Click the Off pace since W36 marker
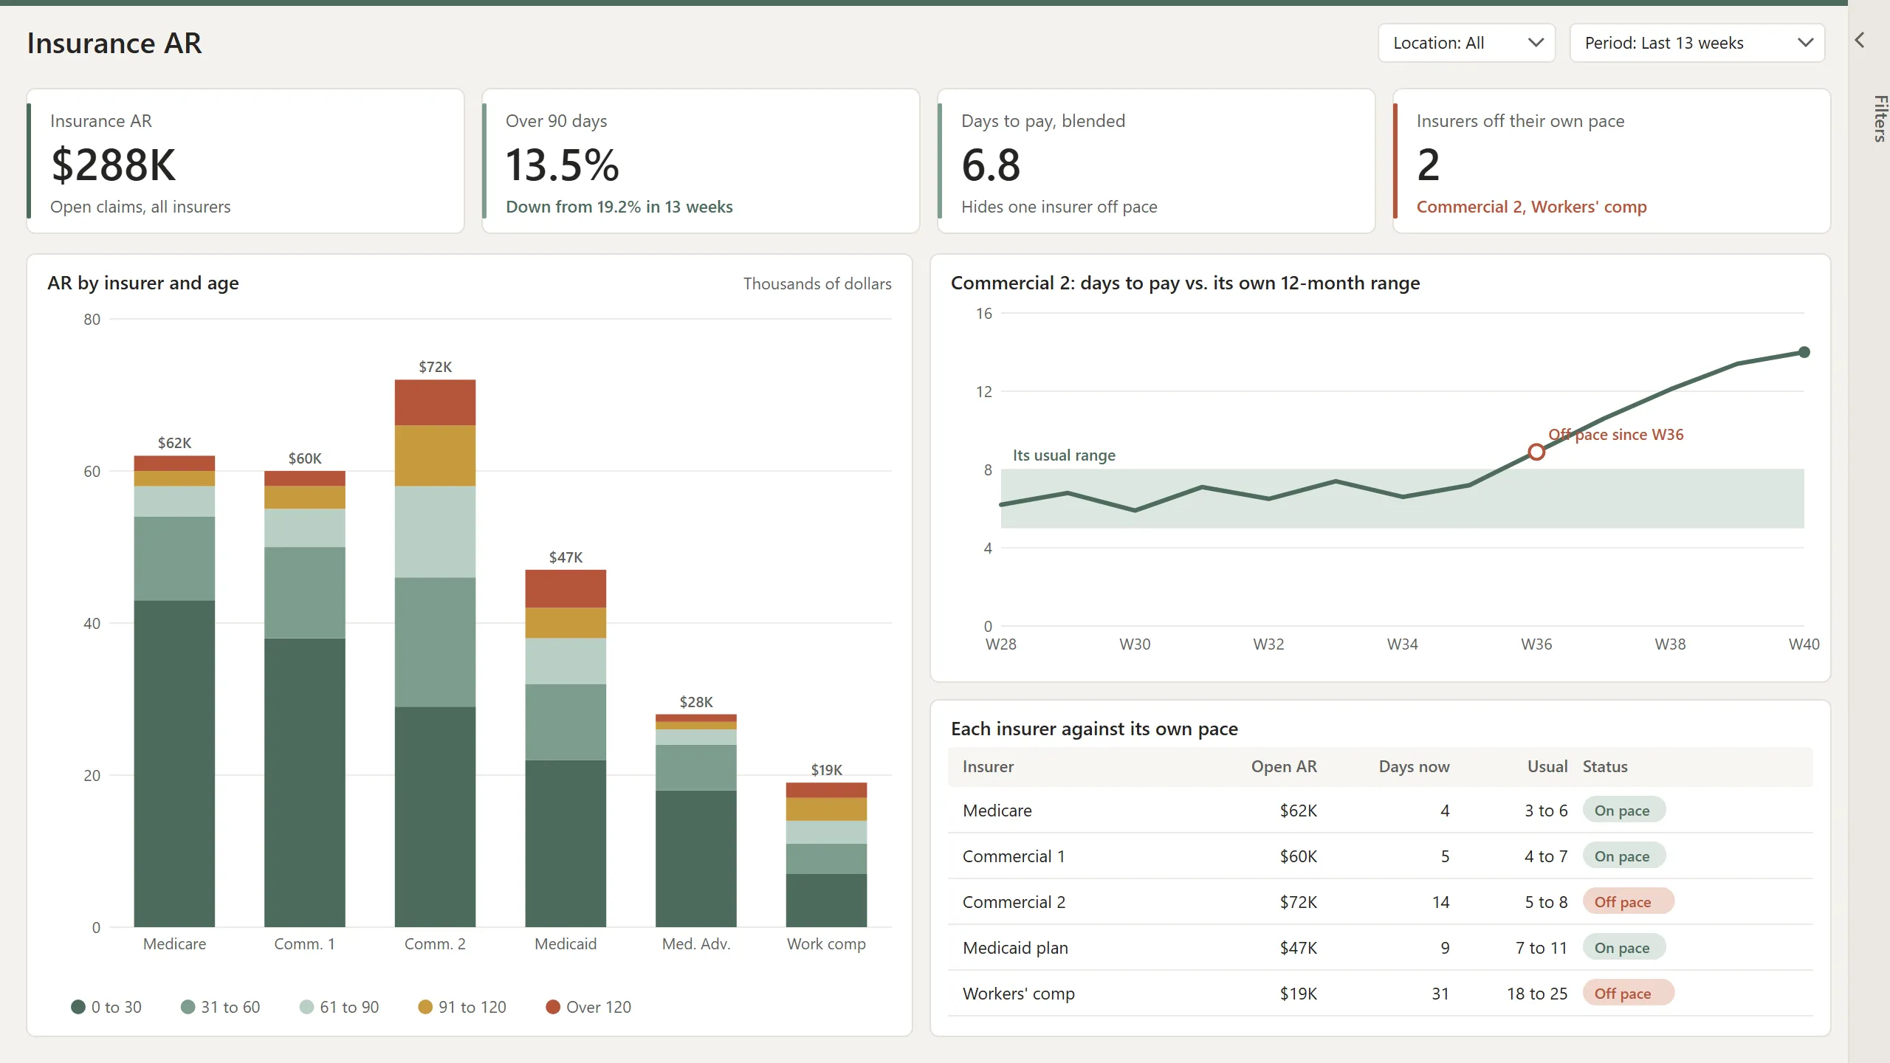1890x1063 pixels. pos(1536,452)
